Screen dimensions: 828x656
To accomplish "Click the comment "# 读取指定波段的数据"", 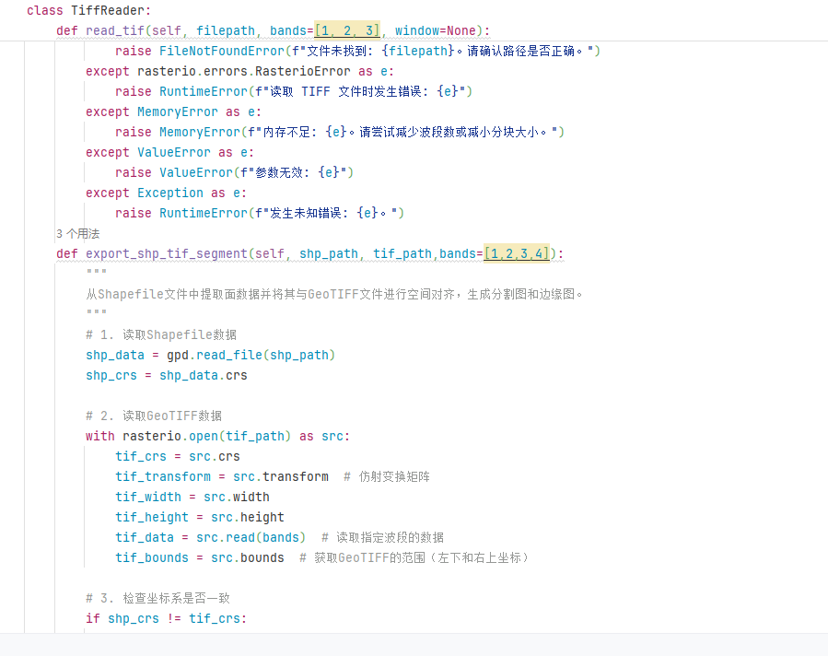I will (382, 538).
